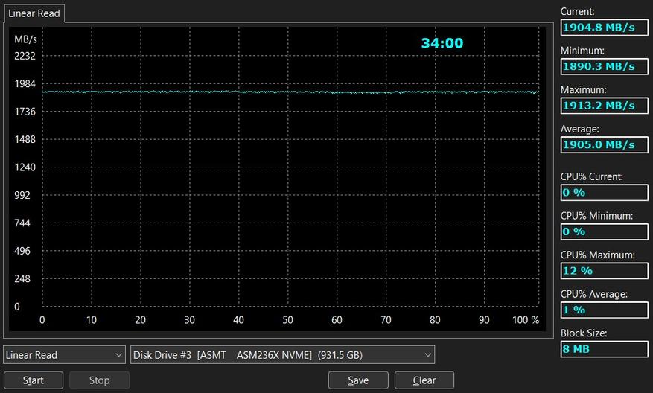This screenshot has height=393, width=653.
Task: Clear the benchmark graph
Action: coord(424,380)
